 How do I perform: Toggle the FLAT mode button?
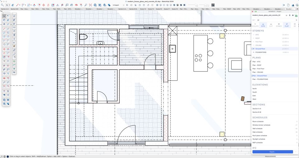[x=287, y=25]
